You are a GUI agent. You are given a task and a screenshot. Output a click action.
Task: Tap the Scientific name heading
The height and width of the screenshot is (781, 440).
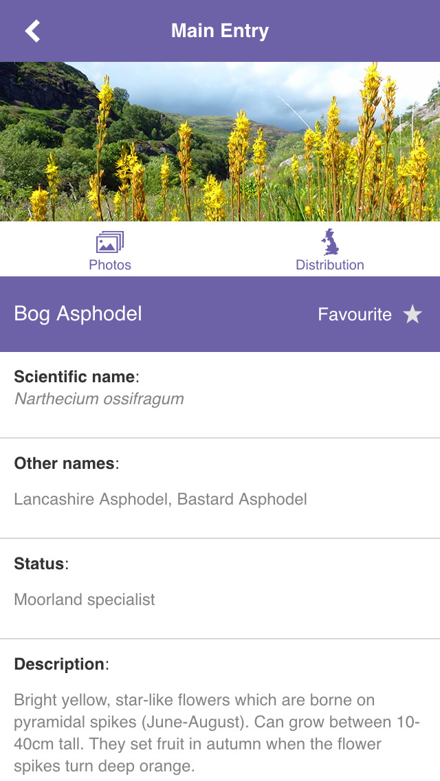point(76,377)
